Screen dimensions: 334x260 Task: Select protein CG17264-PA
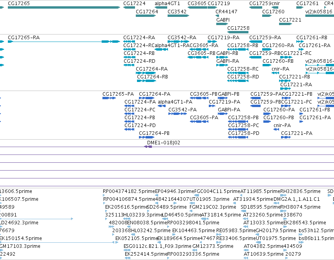pos(146,98)
